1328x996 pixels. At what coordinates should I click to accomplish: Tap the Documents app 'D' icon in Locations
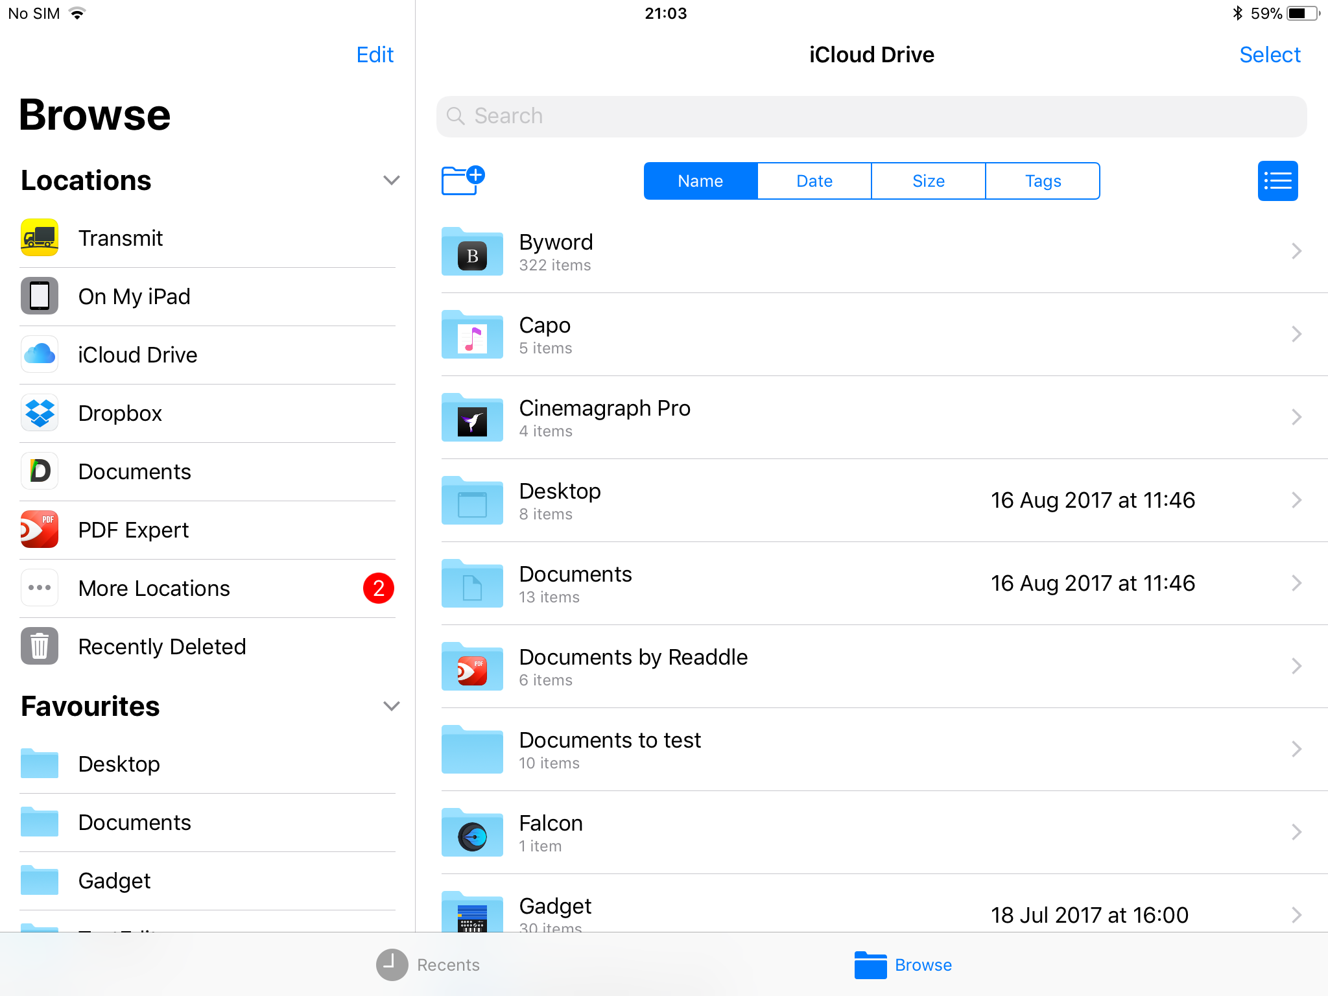tap(40, 471)
